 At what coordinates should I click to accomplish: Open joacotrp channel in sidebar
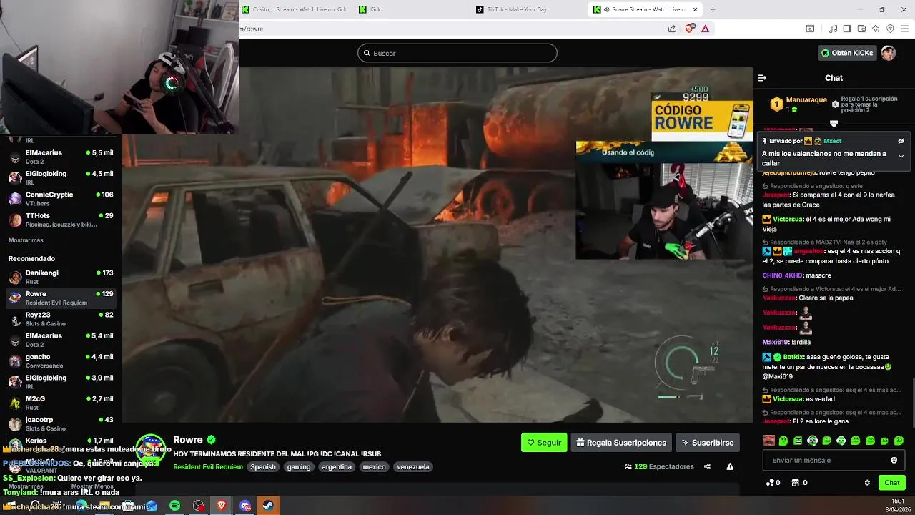point(61,423)
